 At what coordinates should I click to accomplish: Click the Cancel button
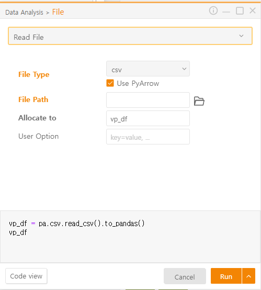[x=185, y=276]
